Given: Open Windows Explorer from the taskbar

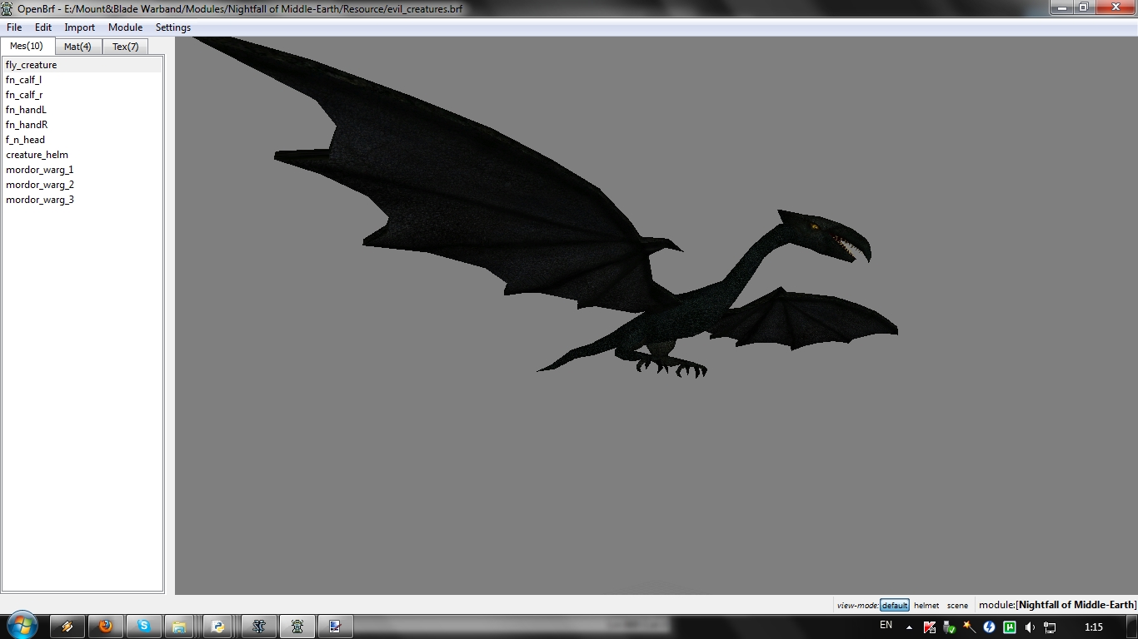Looking at the screenshot, I should (x=180, y=627).
